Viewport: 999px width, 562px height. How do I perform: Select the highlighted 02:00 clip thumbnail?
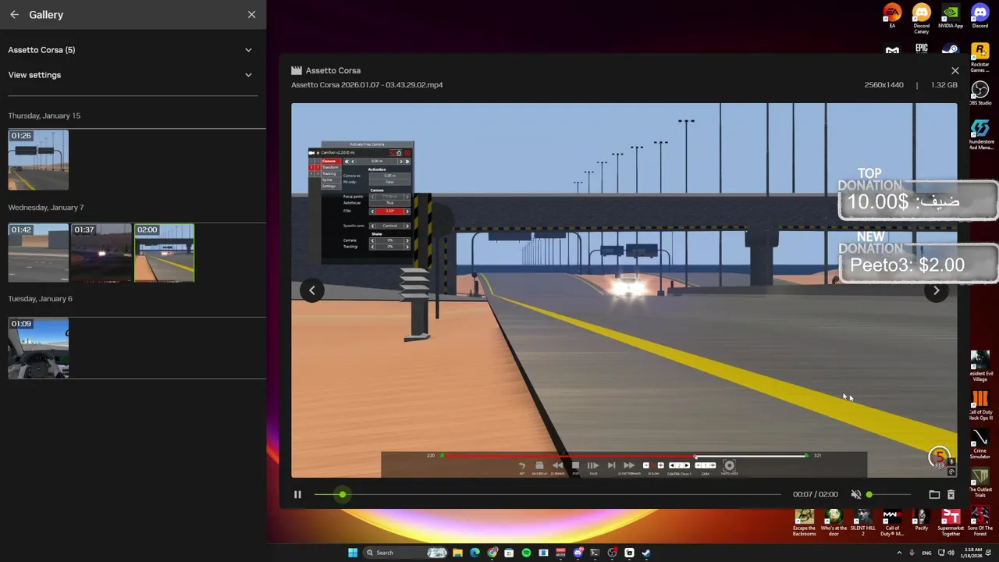(x=164, y=253)
